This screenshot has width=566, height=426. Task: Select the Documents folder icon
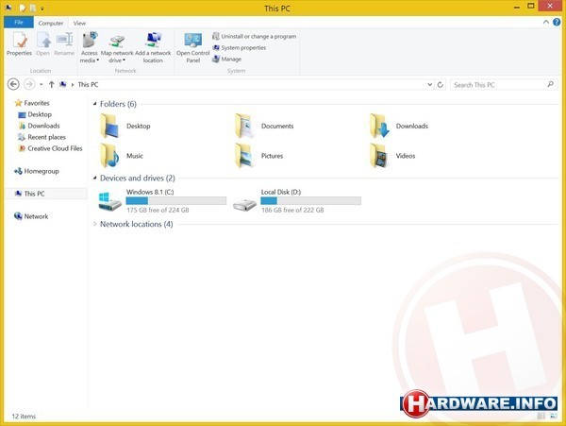pos(244,126)
